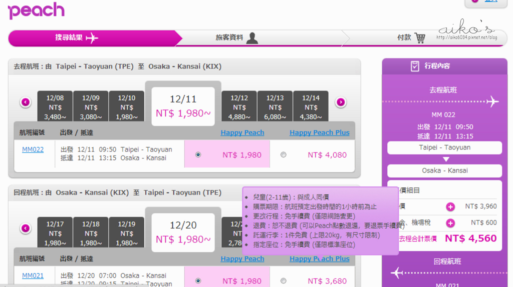The width and height of the screenshot is (513, 287).
Task: Click Osaka - Kansai box in itinerary
Action: 445,171
